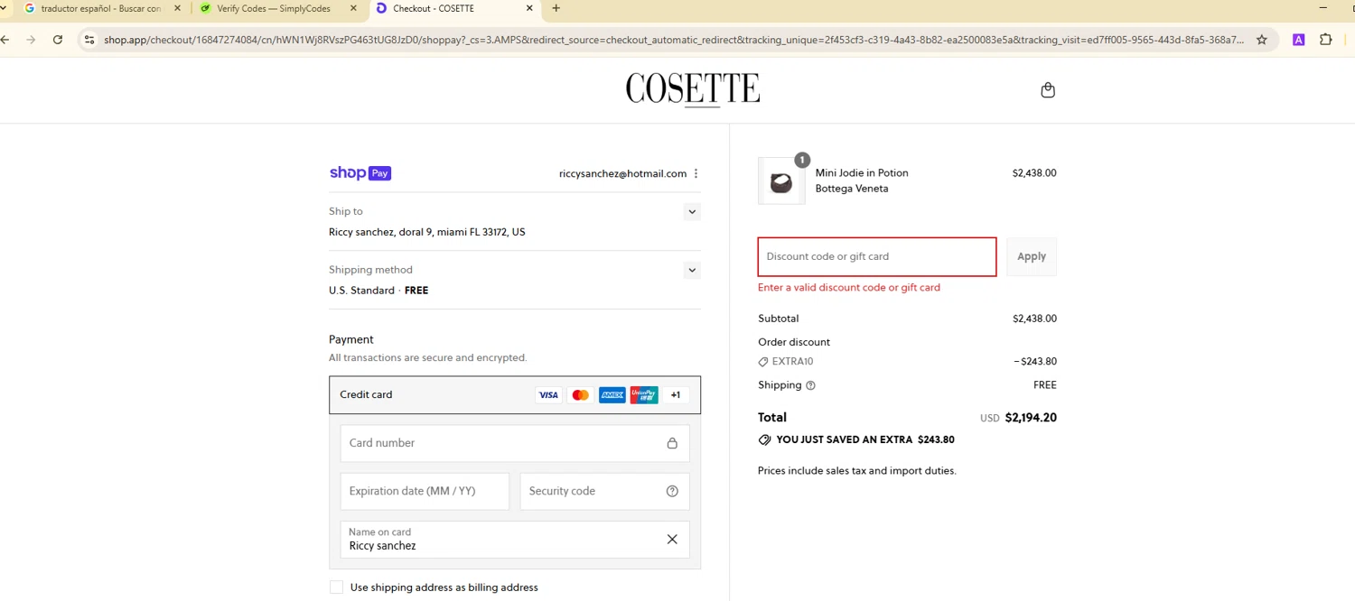Screen dimensions: 1355x601
Task: Click the Subtotal value $2,438.00
Action: 1034,319
